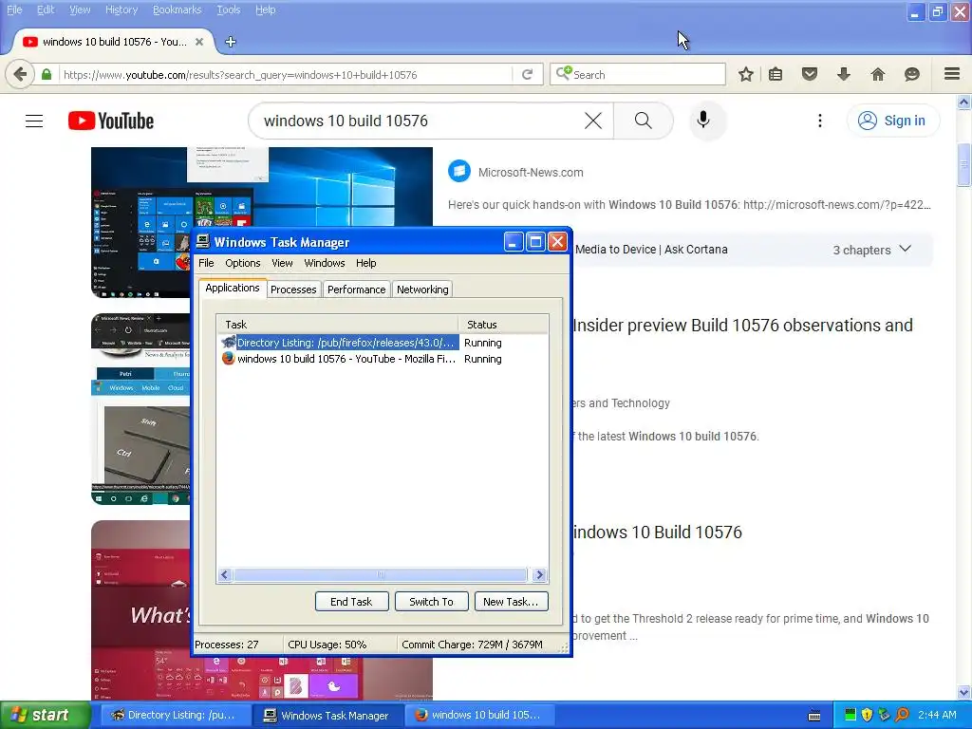Click the Hello chat smiley icon
This screenshot has height=729, width=972.
(x=912, y=74)
